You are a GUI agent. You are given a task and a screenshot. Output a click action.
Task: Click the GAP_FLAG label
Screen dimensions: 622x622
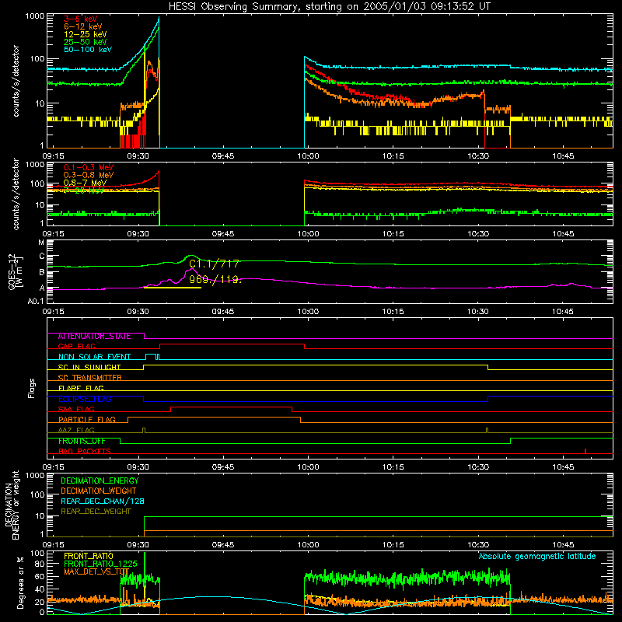coord(76,346)
